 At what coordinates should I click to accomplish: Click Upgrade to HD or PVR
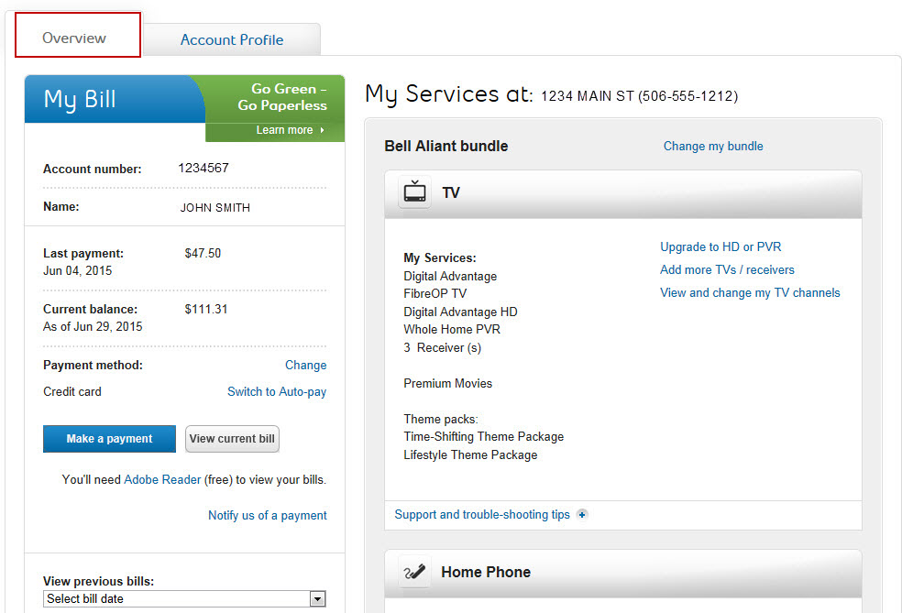720,246
